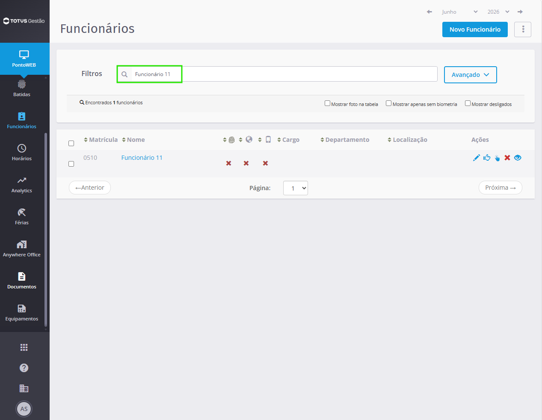The height and width of the screenshot is (420, 542).
Task: Click matrícula value 0510
Action: pyautogui.click(x=90, y=158)
